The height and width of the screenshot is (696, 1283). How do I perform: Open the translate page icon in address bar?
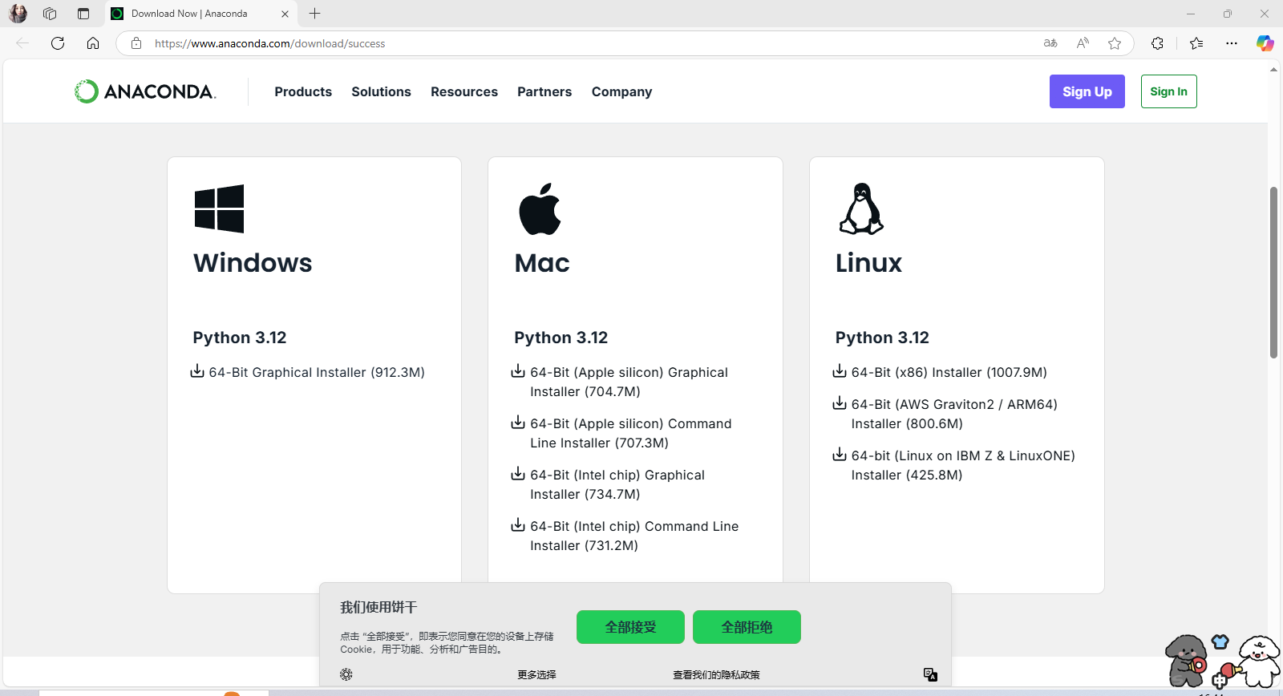click(x=1050, y=43)
